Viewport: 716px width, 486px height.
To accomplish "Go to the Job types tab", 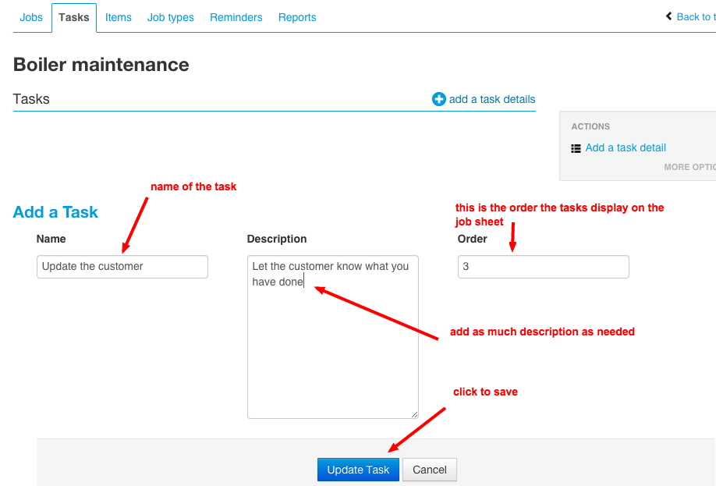I will point(171,17).
